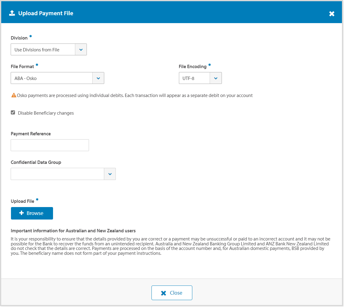Image resolution: width=345 pixels, height=308 pixels.
Task: Focus the Payment Reference text box
Action: tap(50, 145)
